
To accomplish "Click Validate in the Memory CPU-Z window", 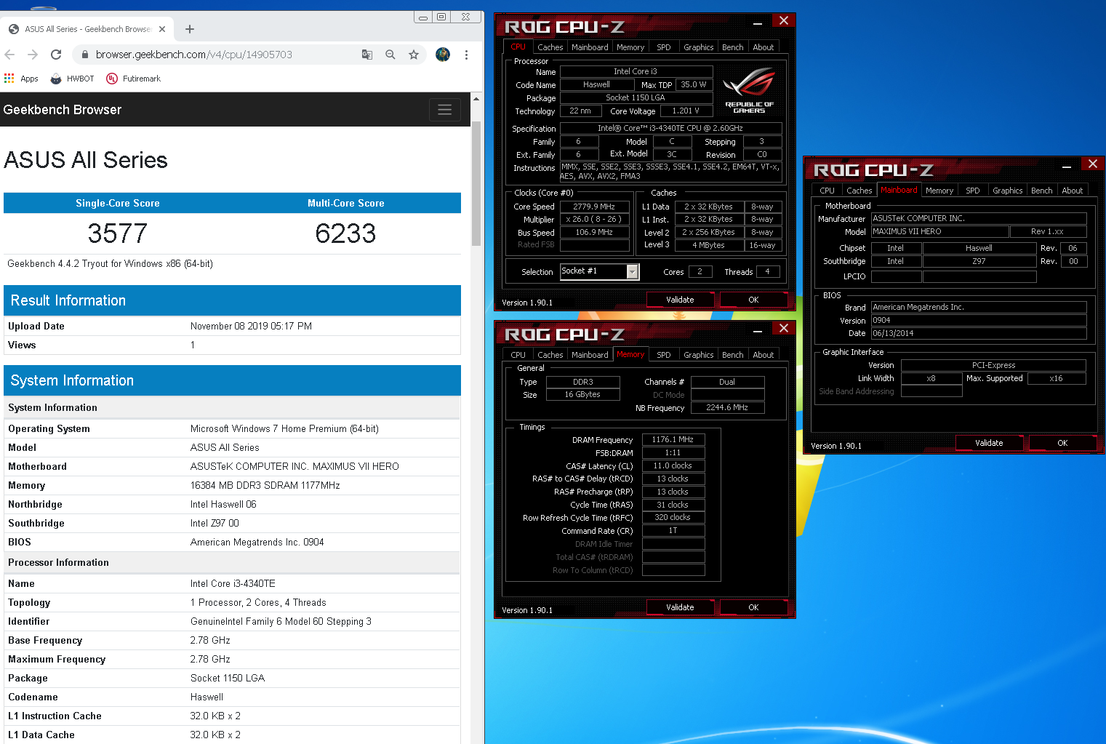I will [680, 607].
